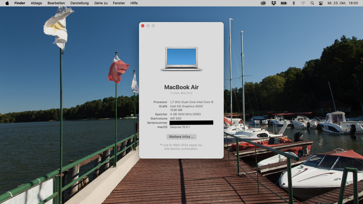Click the Prozessor label

pyautogui.click(x=161, y=102)
